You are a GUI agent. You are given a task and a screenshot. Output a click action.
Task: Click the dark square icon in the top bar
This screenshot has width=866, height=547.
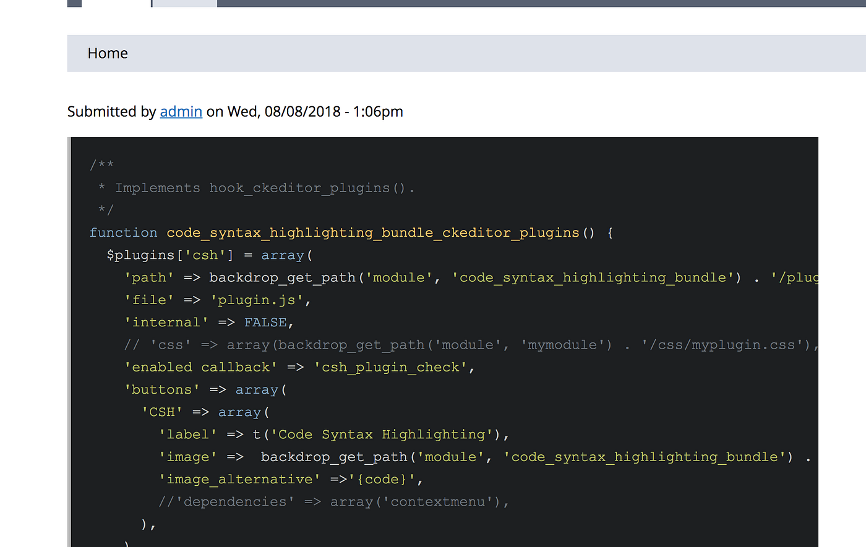73,3
